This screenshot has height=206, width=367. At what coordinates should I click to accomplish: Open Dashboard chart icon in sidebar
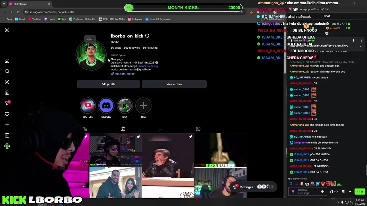[x=7, y=136]
